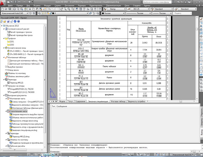Screen dimensions: 203x157
Task: Select the Erase tool in the Modify toolbar
Action: [201, 19]
